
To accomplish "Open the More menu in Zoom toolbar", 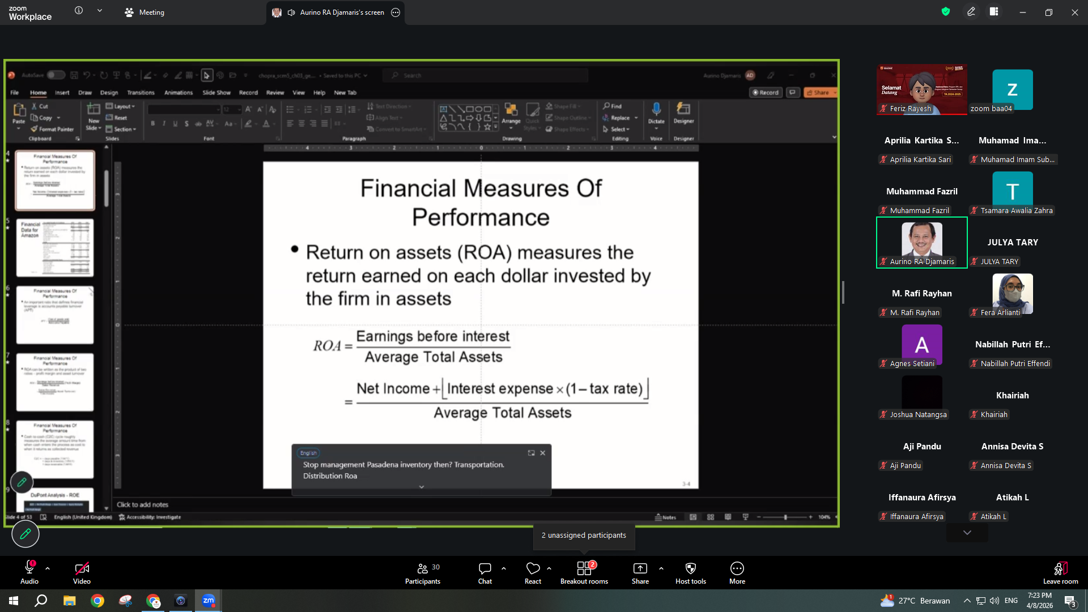I will pos(737,573).
